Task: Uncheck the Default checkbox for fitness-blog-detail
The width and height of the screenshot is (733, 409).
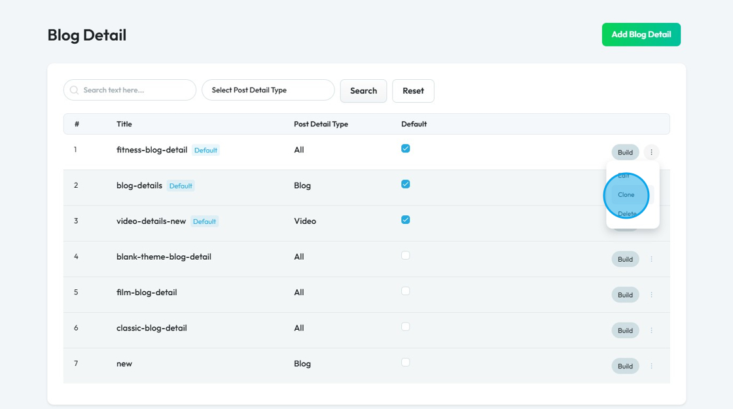Action: (405, 149)
